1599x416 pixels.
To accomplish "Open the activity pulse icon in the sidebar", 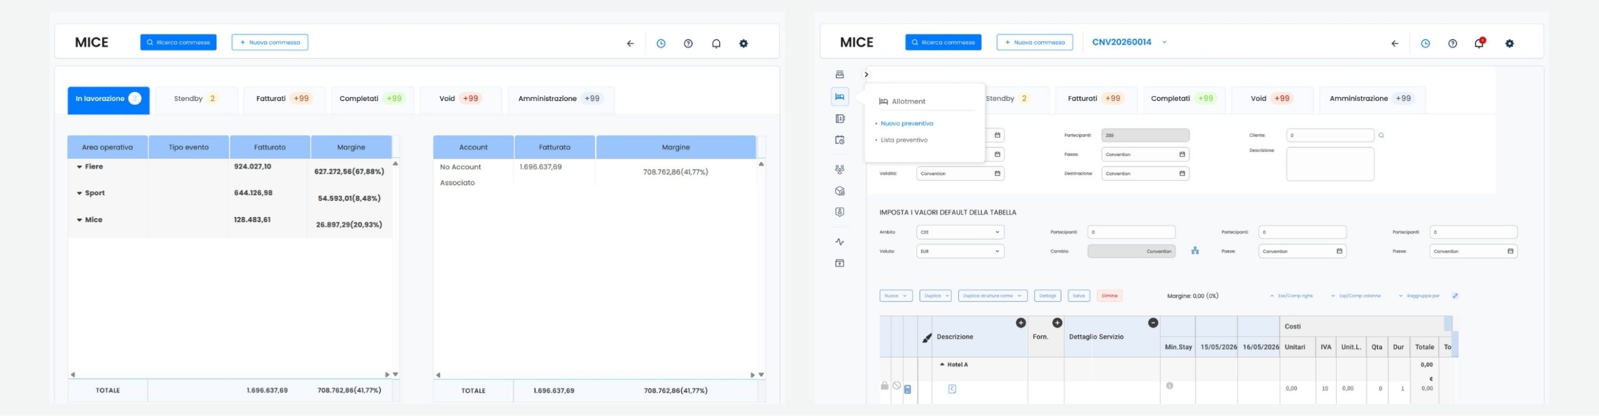I will pyautogui.click(x=840, y=242).
